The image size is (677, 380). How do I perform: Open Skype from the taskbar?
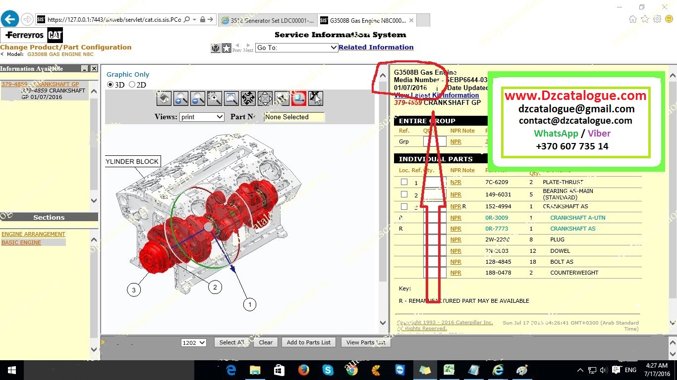pyautogui.click(x=328, y=370)
